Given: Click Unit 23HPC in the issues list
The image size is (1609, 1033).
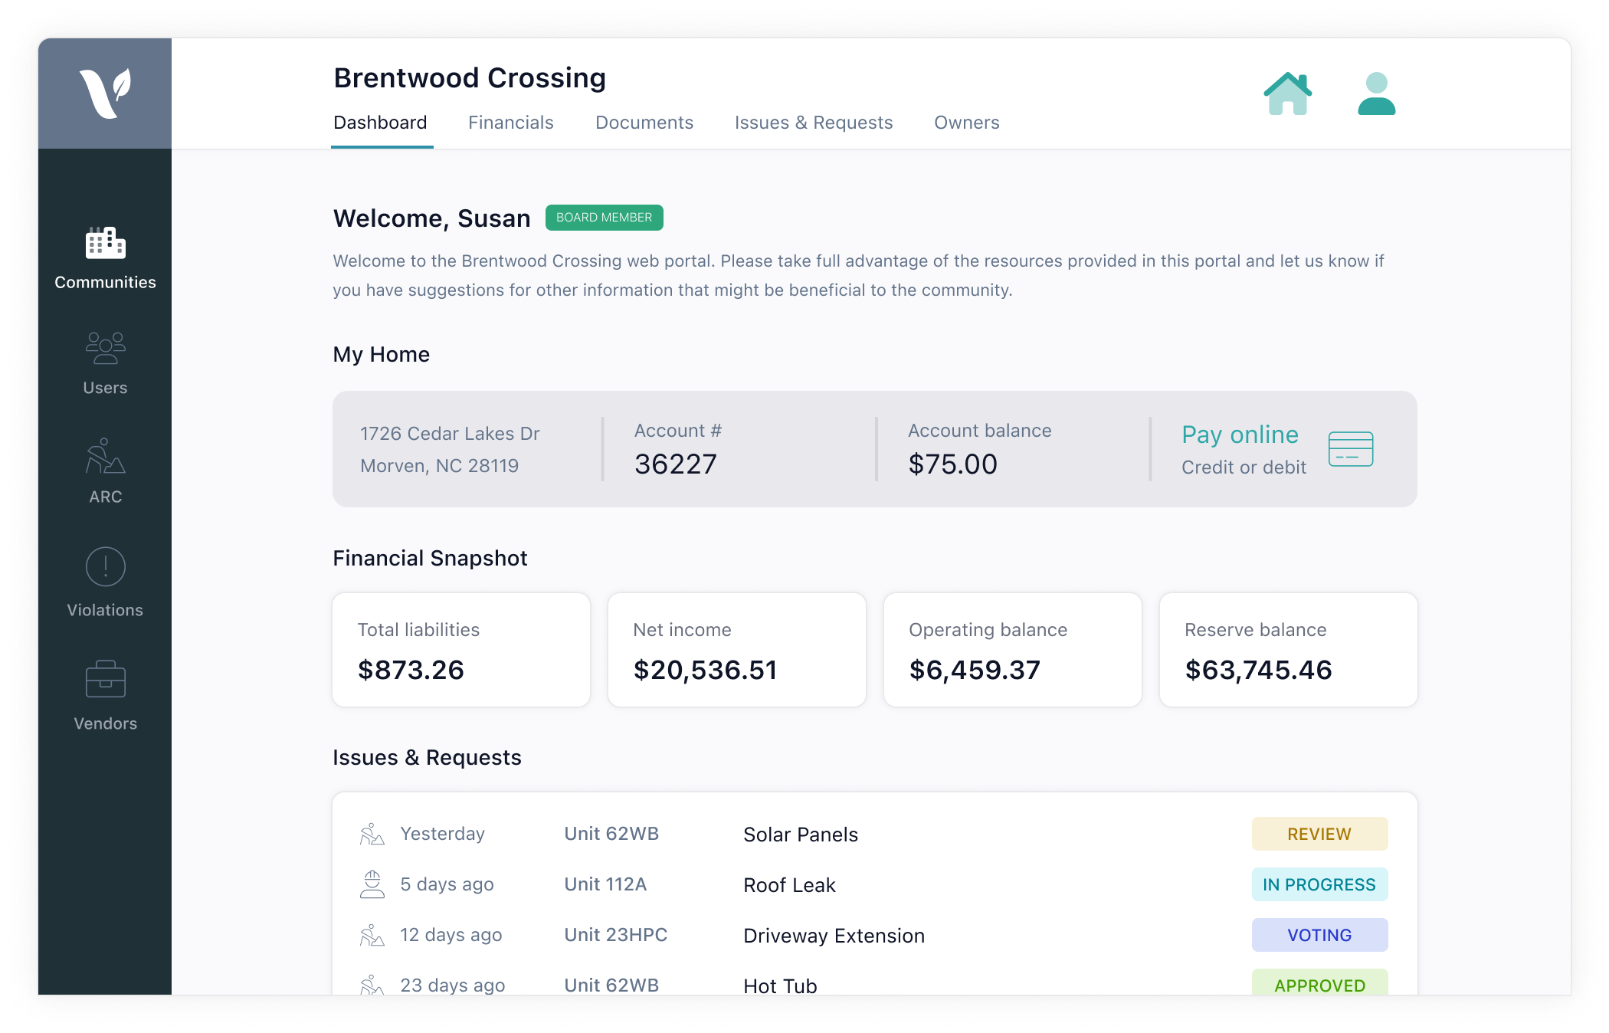Looking at the screenshot, I should 615,935.
